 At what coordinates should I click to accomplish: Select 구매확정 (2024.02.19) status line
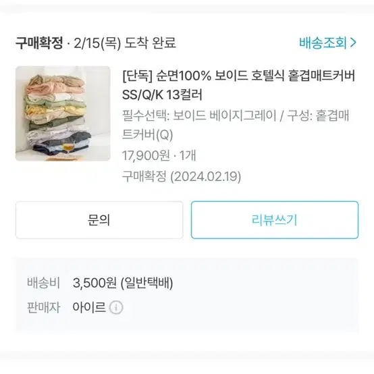(182, 176)
